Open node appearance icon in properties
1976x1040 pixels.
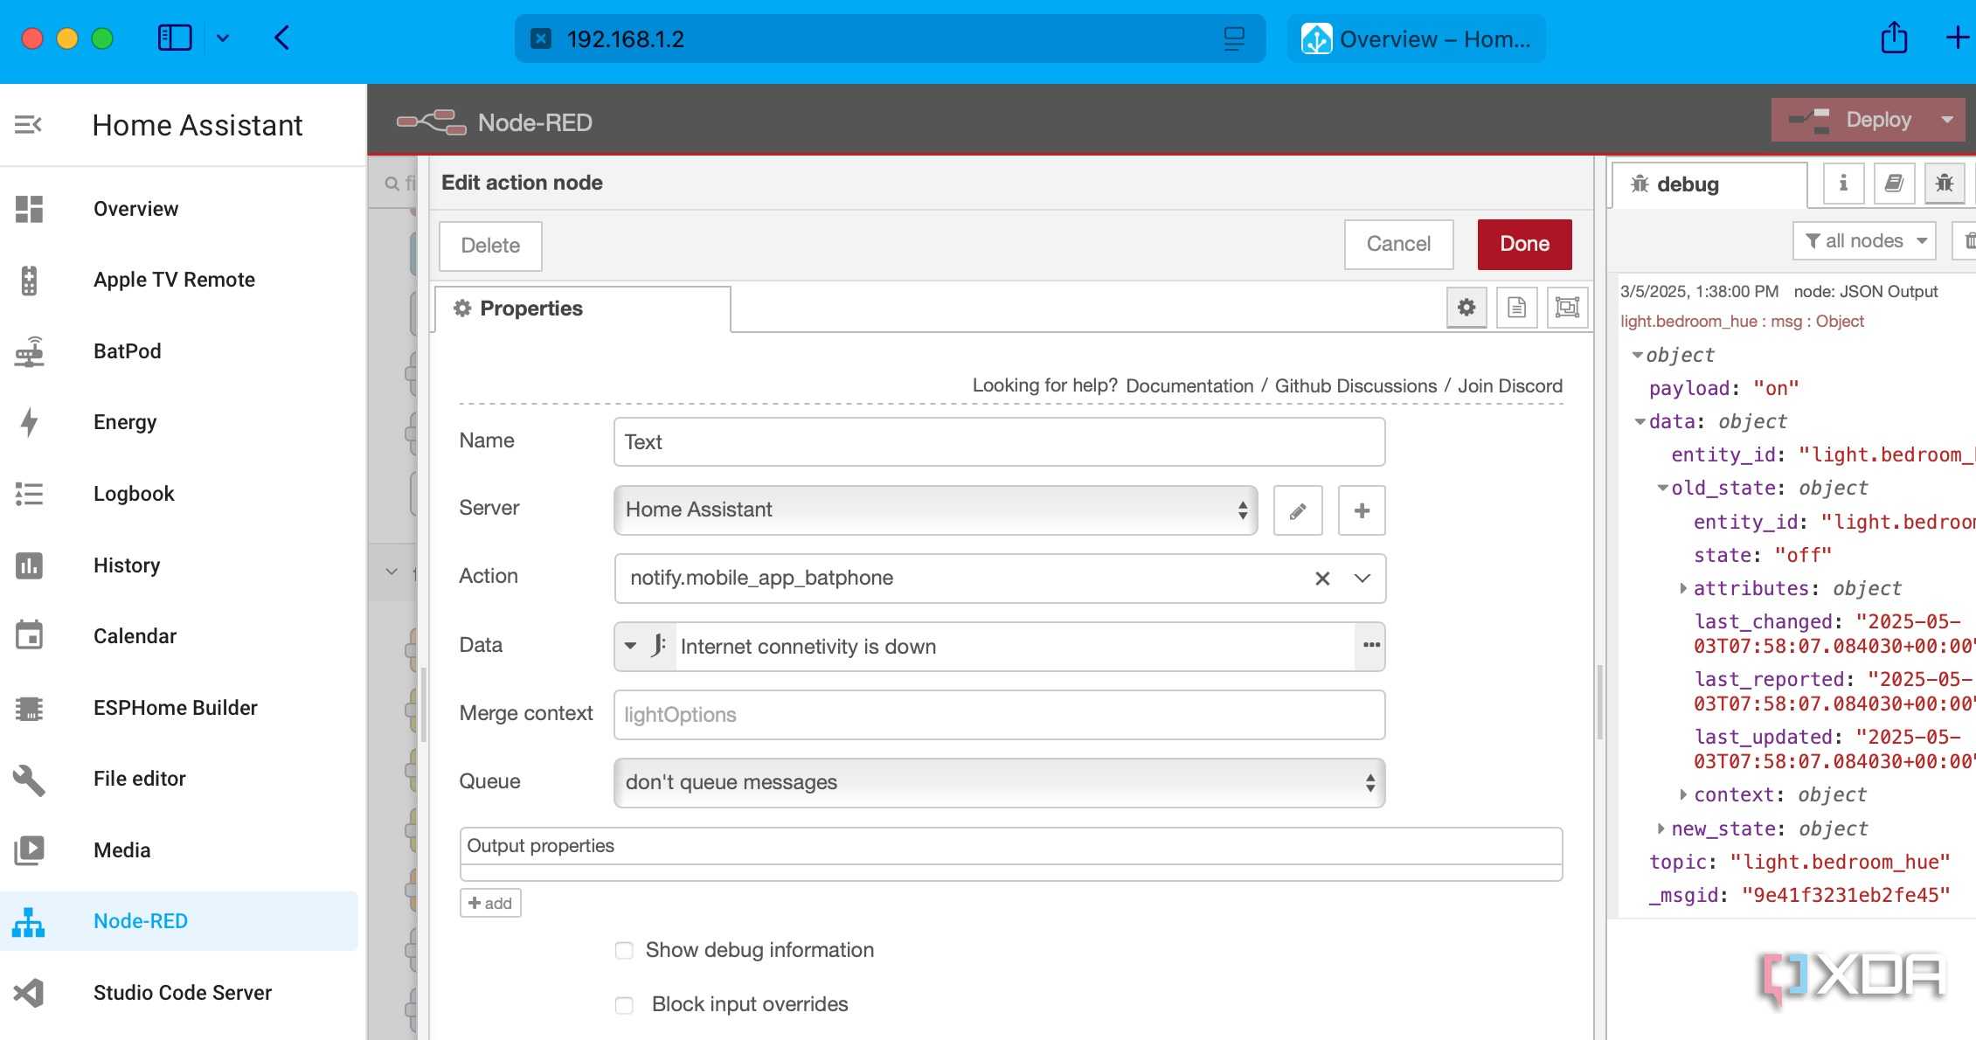(1567, 308)
